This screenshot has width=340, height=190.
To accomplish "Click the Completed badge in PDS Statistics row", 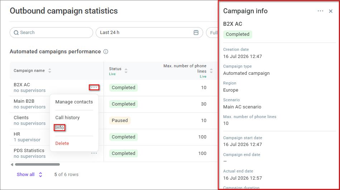I will [123, 154].
